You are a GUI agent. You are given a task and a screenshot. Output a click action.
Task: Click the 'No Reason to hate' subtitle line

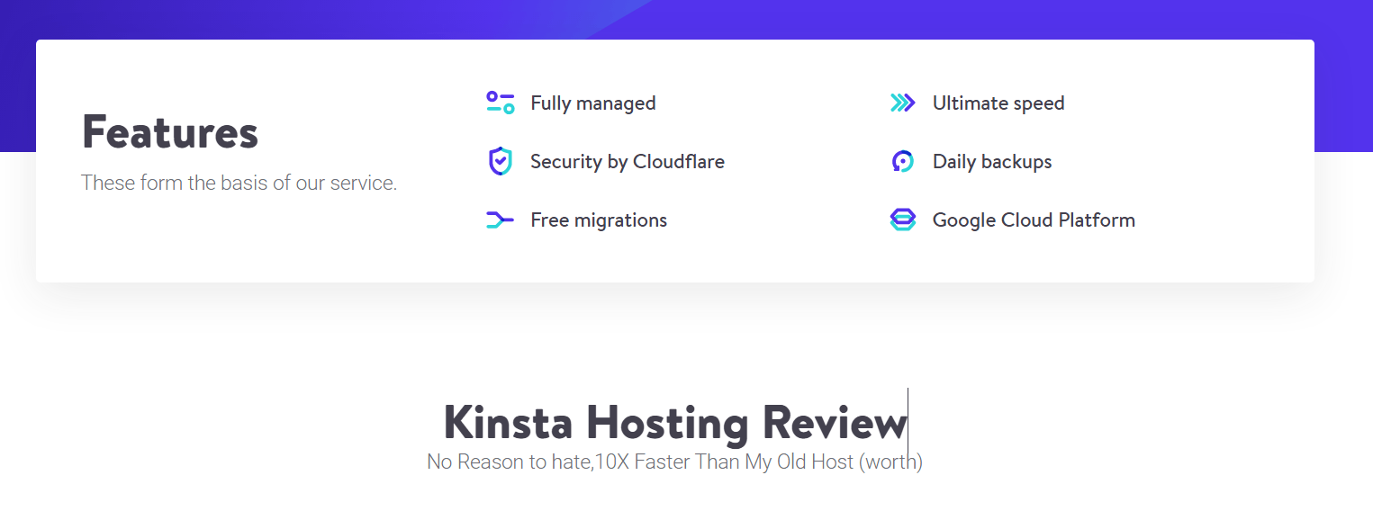675,462
